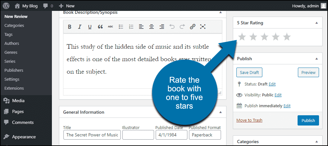
Task: Click the Preview button
Action: point(308,73)
